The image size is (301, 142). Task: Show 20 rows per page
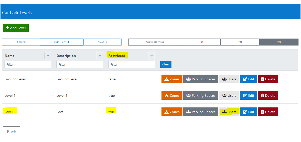click(x=240, y=42)
